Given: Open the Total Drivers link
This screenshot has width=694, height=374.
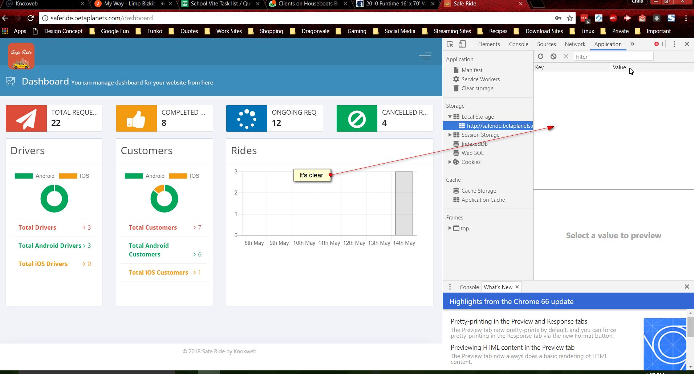Looking at the screenshot, I should pos(37,227).
